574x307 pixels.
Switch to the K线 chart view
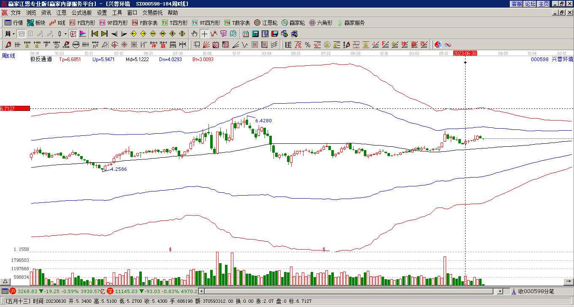57,23
